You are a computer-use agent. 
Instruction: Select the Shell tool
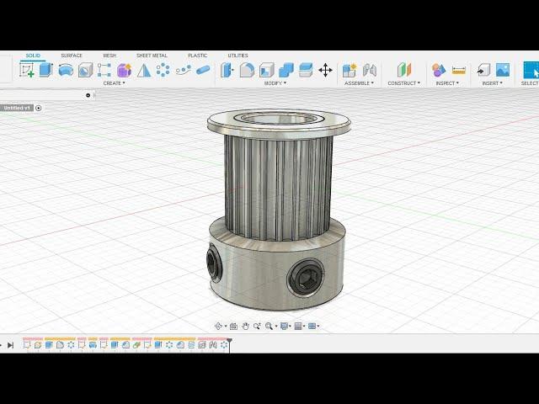coord(266,70)
